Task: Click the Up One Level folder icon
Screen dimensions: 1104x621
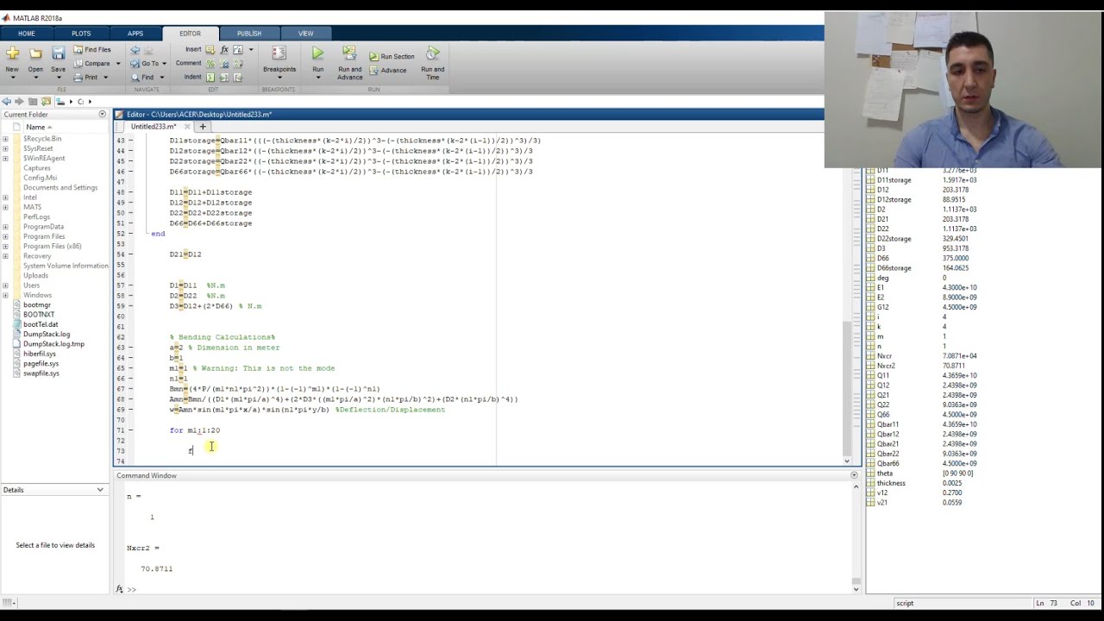Action: [x=33, y=102]
